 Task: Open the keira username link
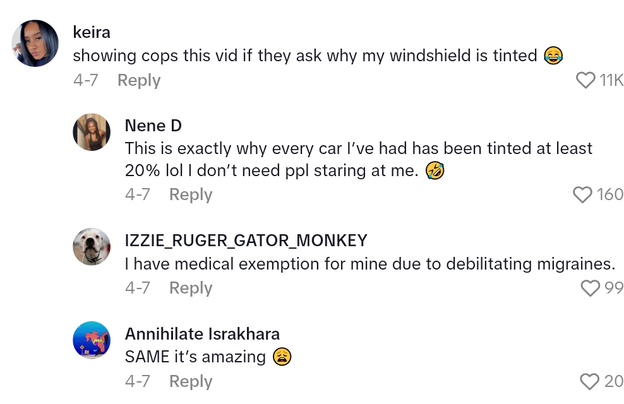point(92,32)
